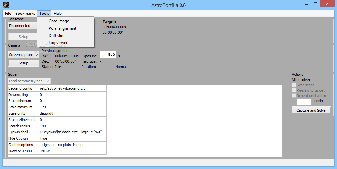Viewport: 337px width, 169px height.
Task: Open the Log viewer menu entry
Action: (66, 43)
